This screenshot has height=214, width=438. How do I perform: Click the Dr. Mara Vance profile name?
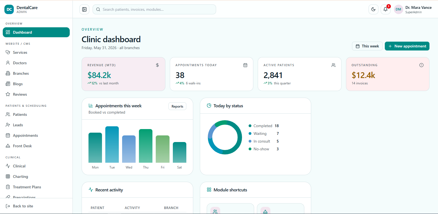click(418, 7)
